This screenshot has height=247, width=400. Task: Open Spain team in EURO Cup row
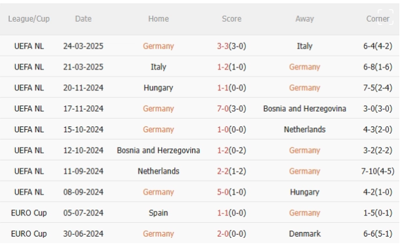pos(158,213)
